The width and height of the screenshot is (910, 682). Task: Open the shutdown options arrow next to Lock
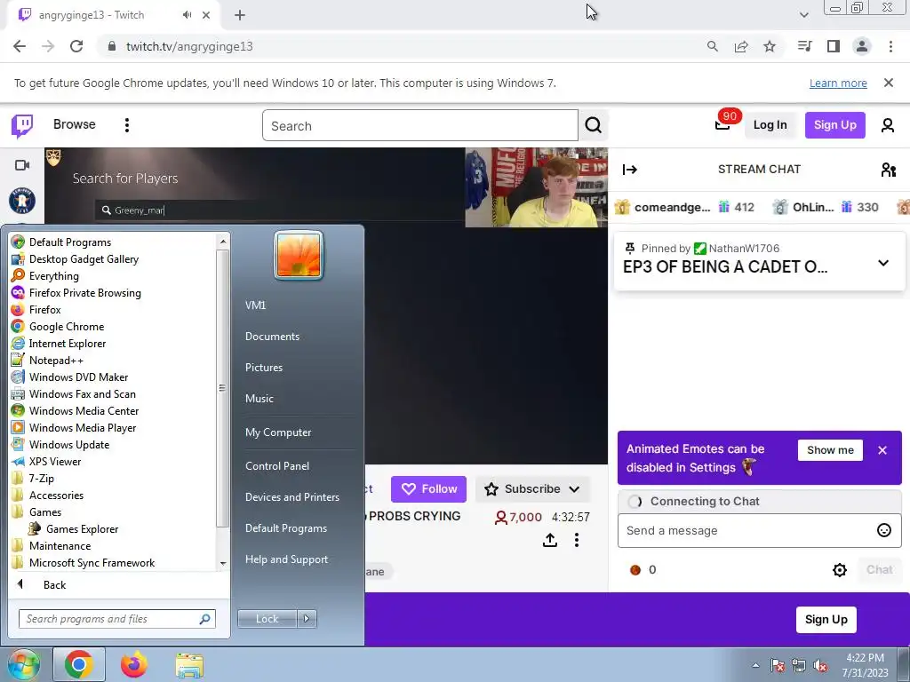pyautogui.click(x=307, y=619)
